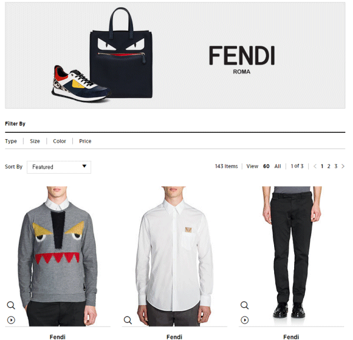Screen dimensions: 353x340
Task: View All items on one page
Action: (278, 166)
